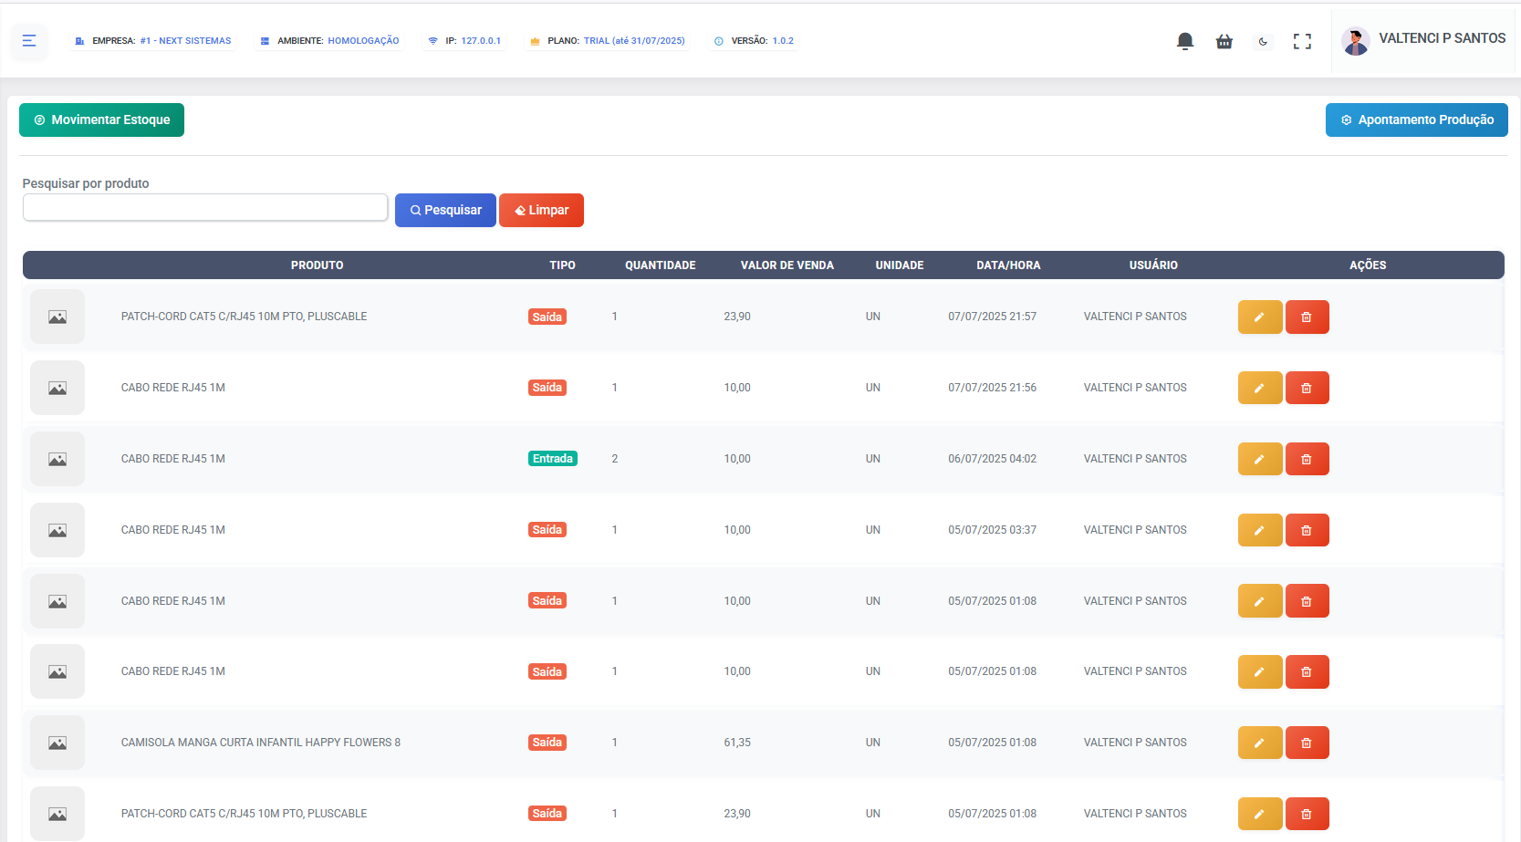Click Apontamento Produção button
The height and width of the screenshot is (842, 1521).
[x=1416, y=120]
